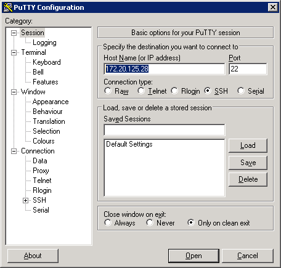
Task: Open the Features settings category
Action: coord(46,82)
